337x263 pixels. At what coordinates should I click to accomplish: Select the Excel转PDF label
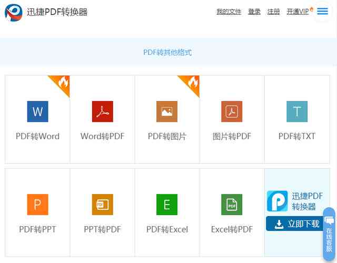click(232, 229)
